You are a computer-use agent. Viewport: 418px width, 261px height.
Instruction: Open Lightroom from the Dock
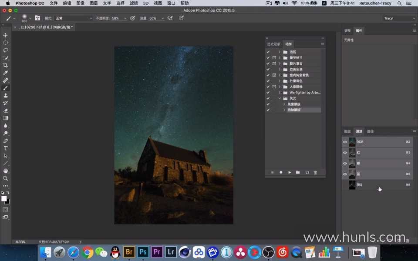point(171,252)
